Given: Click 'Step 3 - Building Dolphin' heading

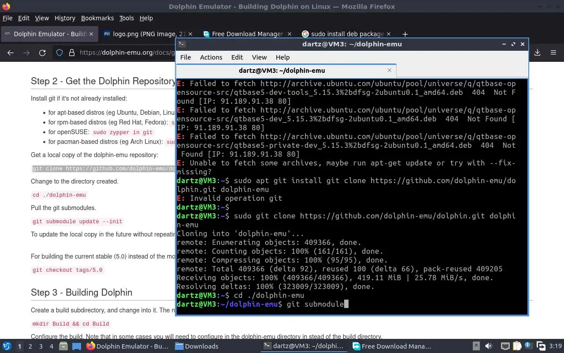Looking at the screenshot, I should click(x=82, y=293).
